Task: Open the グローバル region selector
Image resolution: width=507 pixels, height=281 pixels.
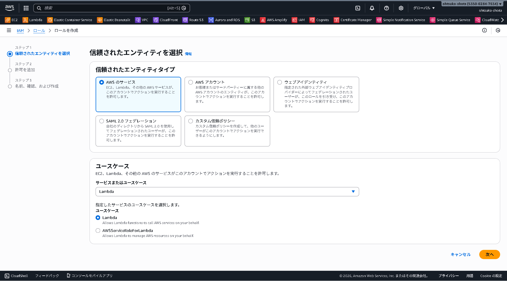Action: (x=424, y=8)
